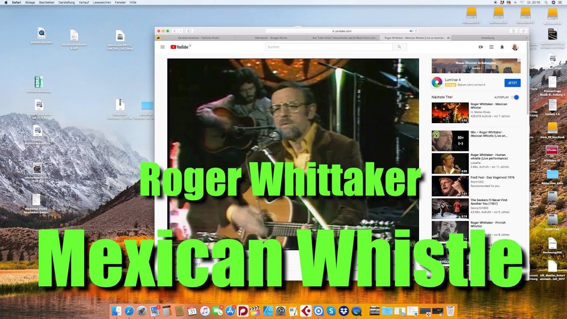567x319 pixels.
Task: Select Windows 10 Parallels icon on desktop
Action: click(x=551, y=153)
